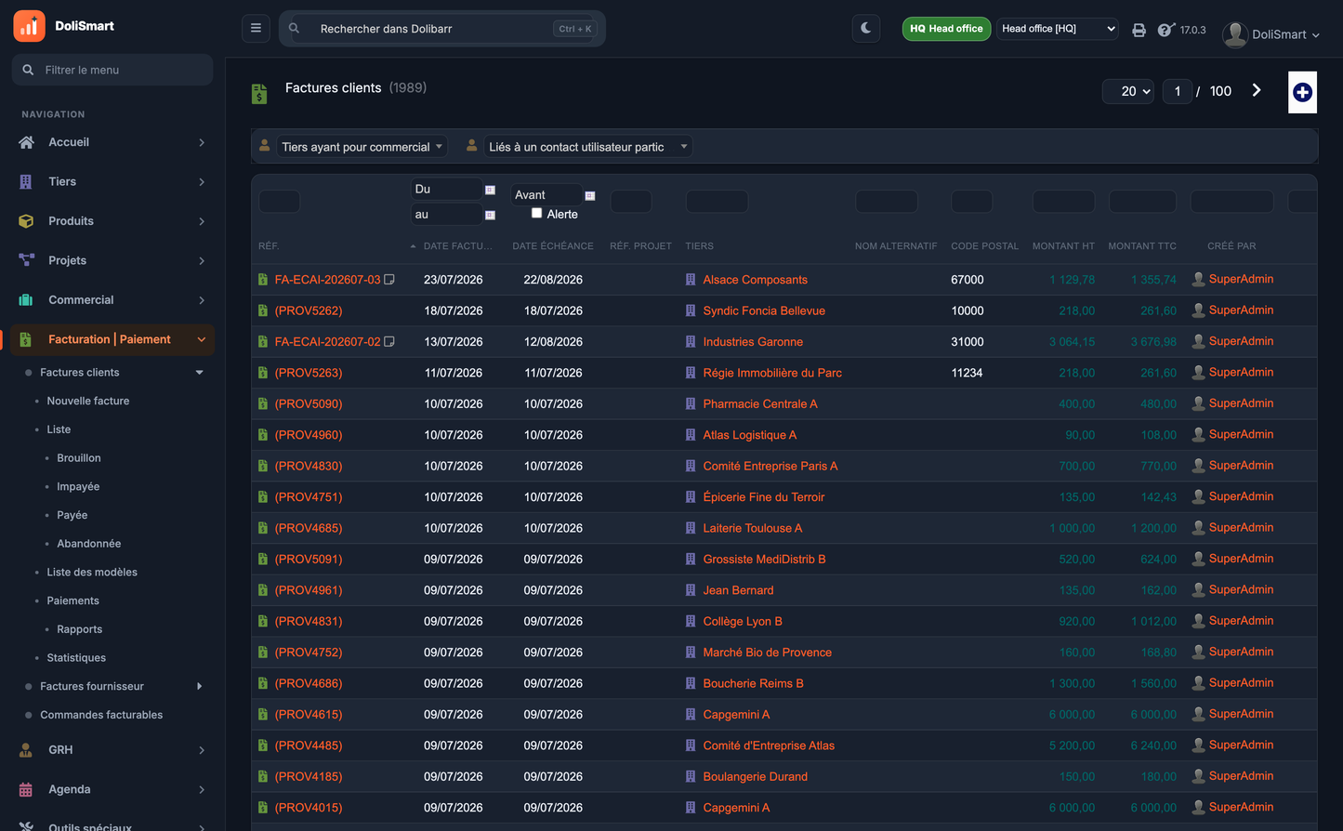Click the Filtrer le menu field
1343x831 pixels.
[112, 70]
